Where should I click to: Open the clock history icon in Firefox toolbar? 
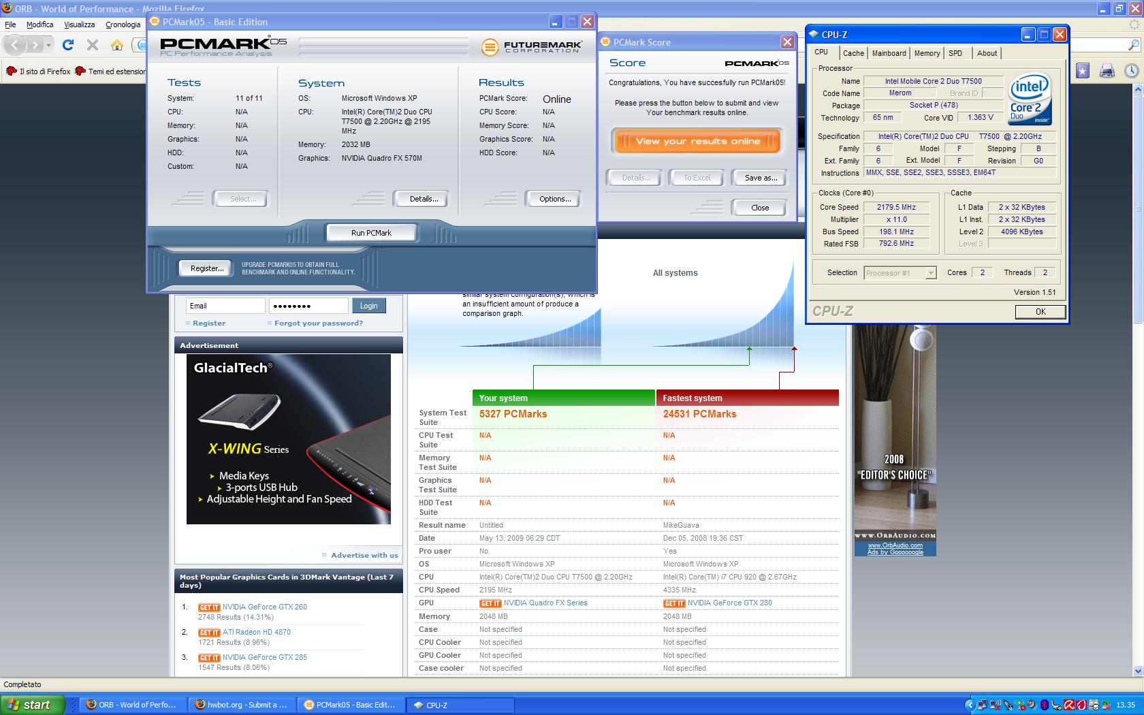coord(1131,70)
